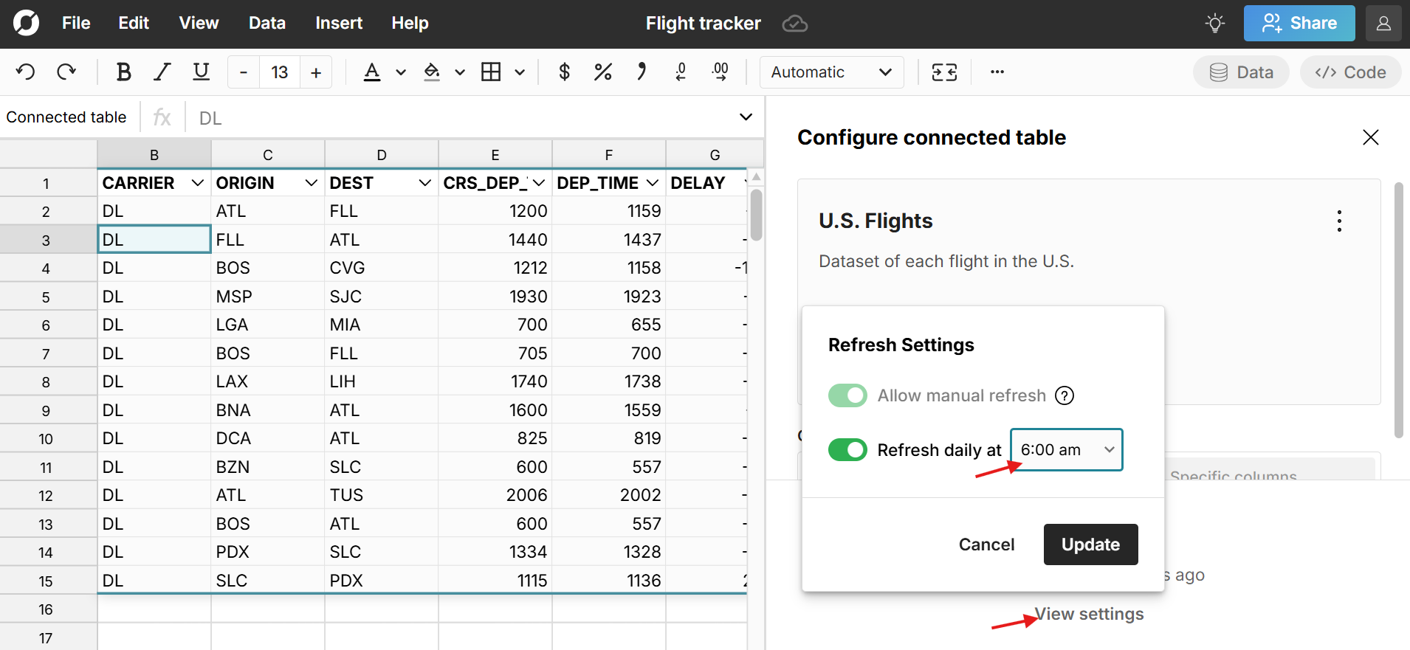Click the undo arrow icon
The height and width of the screenshot is (650, 1410).
pyautogui.click(x=26, y=72)
